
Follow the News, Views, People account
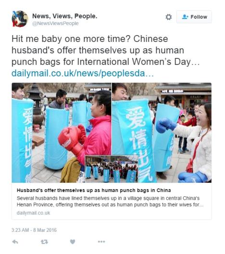(x=194, y=17)
